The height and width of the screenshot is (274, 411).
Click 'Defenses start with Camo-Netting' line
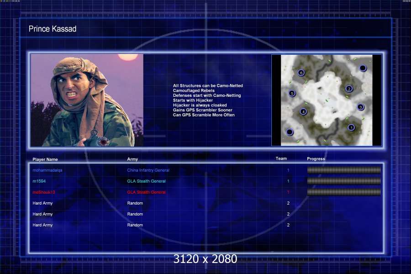[207, 95]
